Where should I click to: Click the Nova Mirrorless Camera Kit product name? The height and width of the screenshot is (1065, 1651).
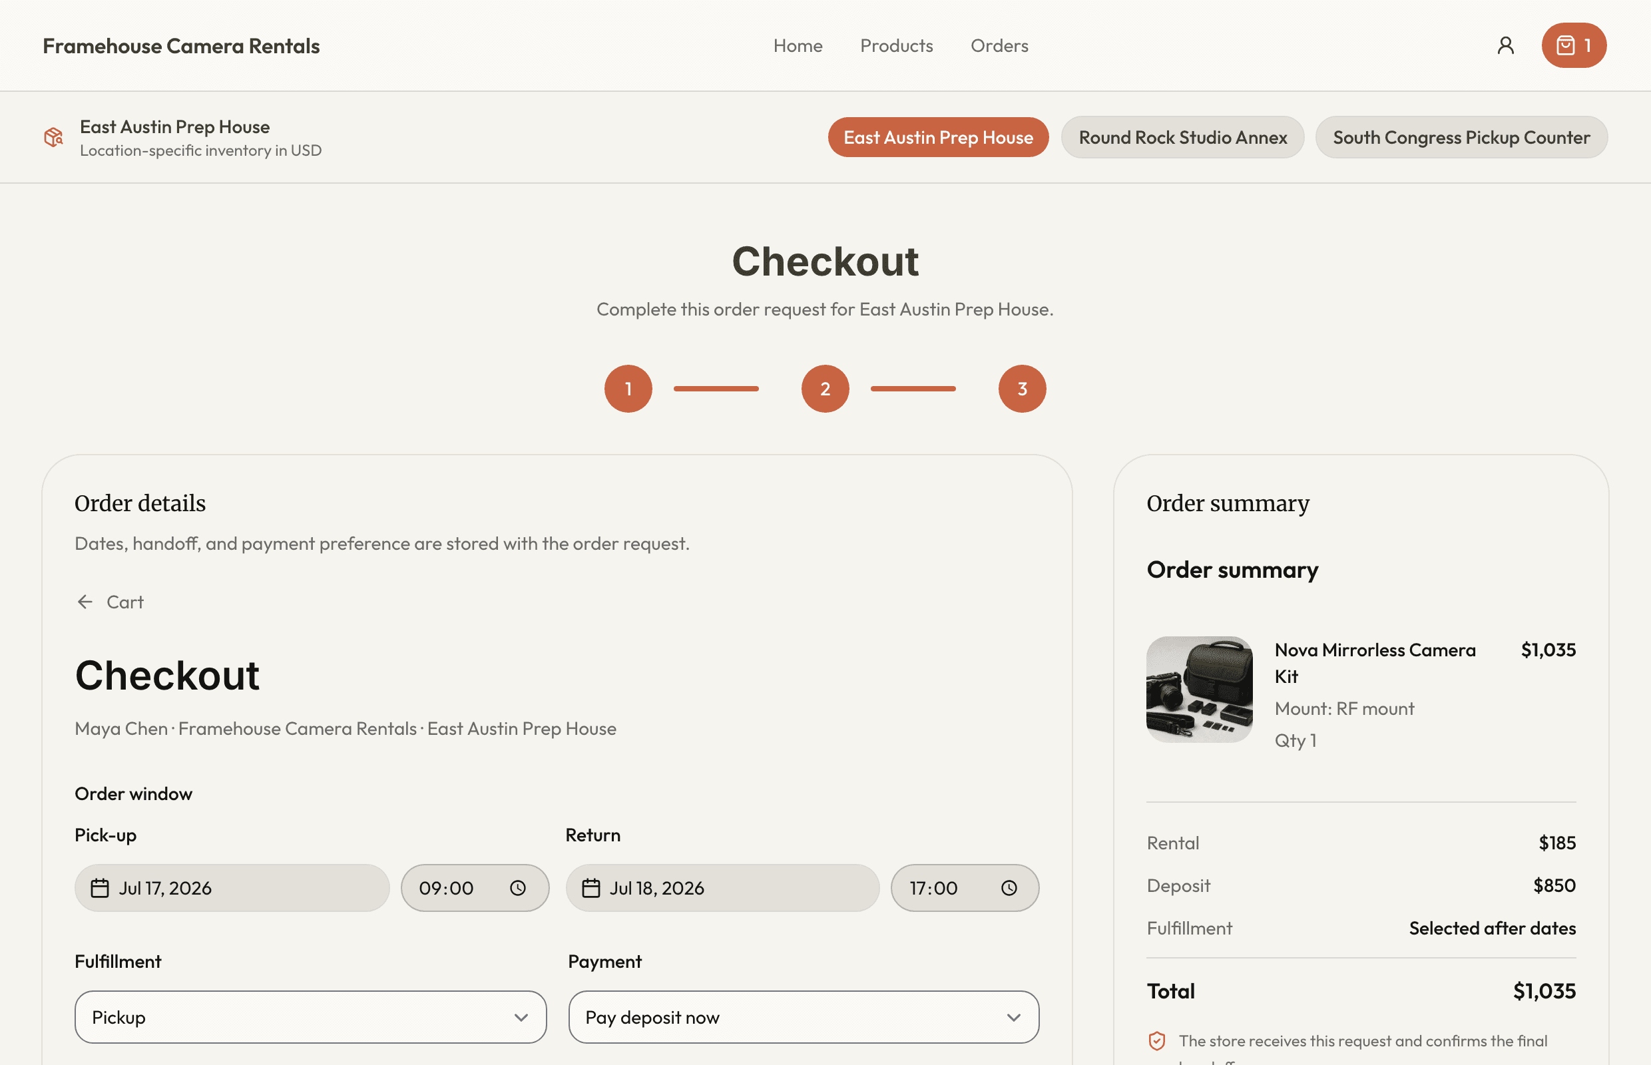(x=1375, y=662)
